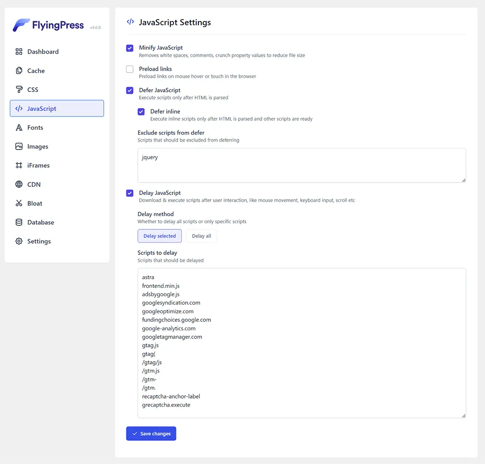
Task: Toggle off Delay JavaScript
Action: tap(129, 193)
